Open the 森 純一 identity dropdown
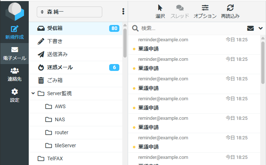The image size is (266, 165). coord(70,12)
